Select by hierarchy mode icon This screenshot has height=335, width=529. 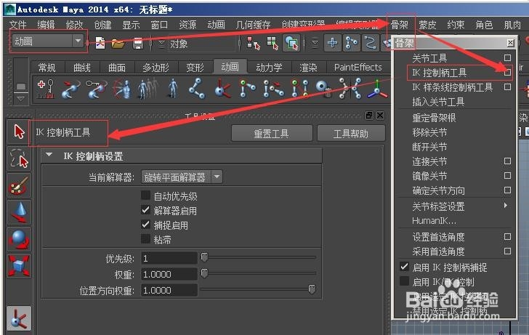(253, 43)
